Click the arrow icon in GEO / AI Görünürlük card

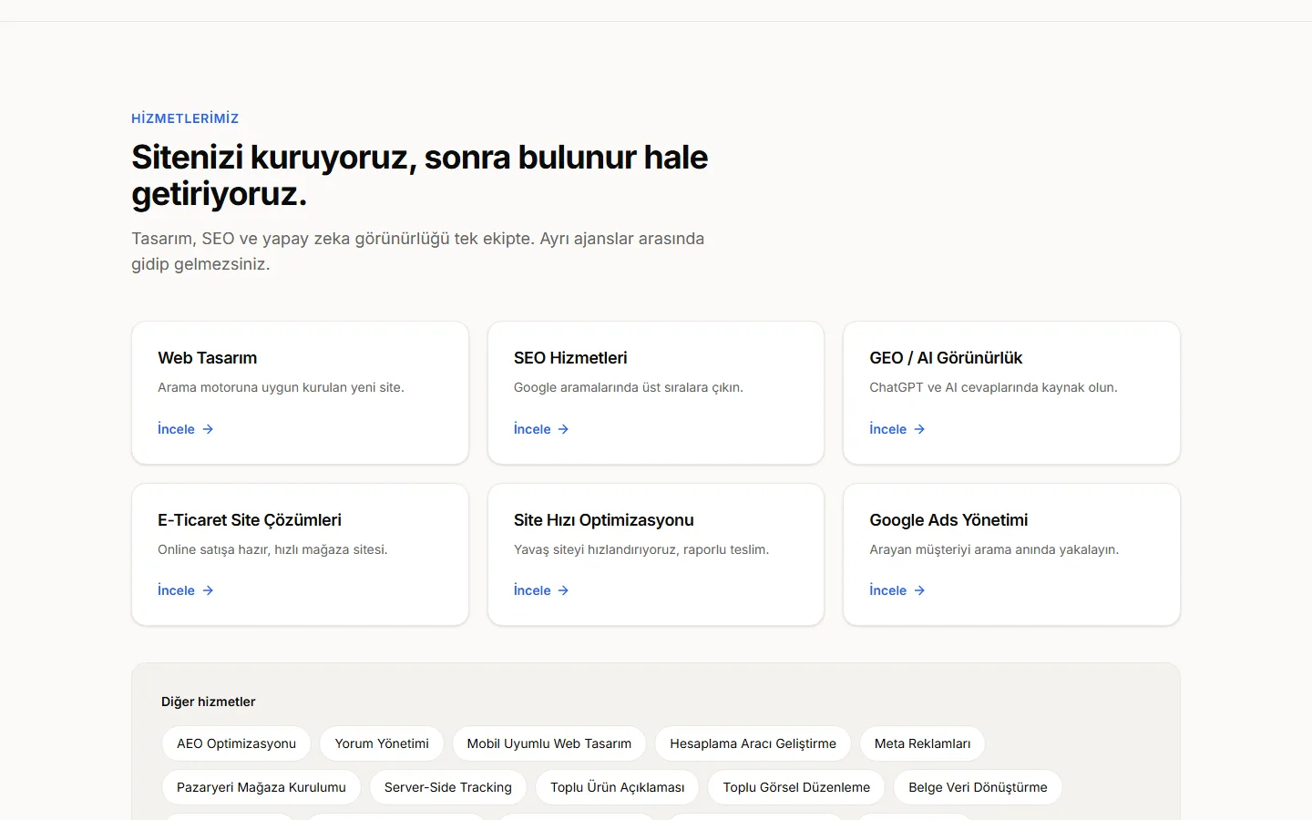pyautogui.click(x=919, y=429)
